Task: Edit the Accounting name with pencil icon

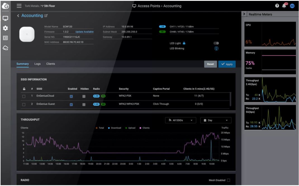Action: pos(46,16)
